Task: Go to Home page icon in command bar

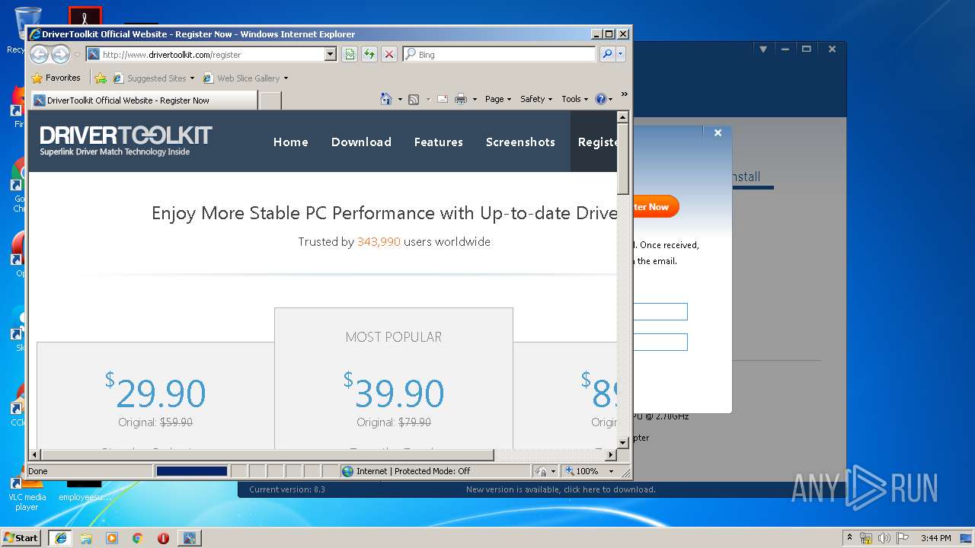Action: (x=386, y=99)
